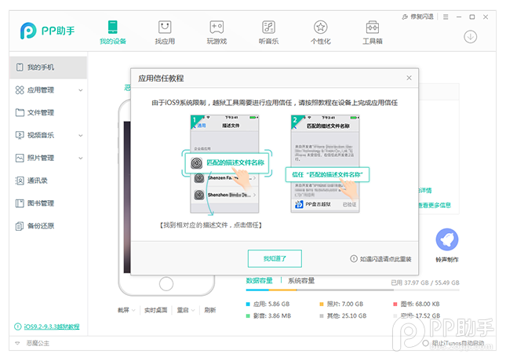Click the 应用: 5.86 GB legend

(268, 304)
